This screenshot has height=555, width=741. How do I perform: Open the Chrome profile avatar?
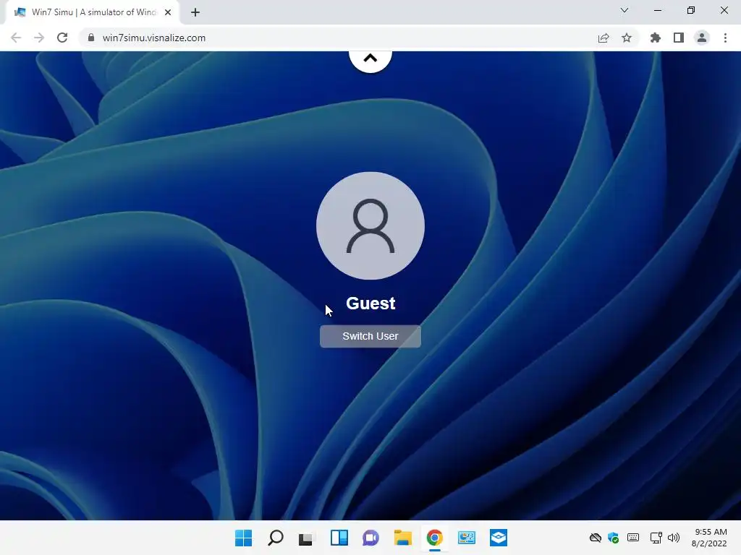pyautogui.click(x=702, y=38)
